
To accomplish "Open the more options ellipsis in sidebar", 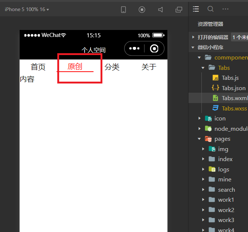I will [225, 9].
